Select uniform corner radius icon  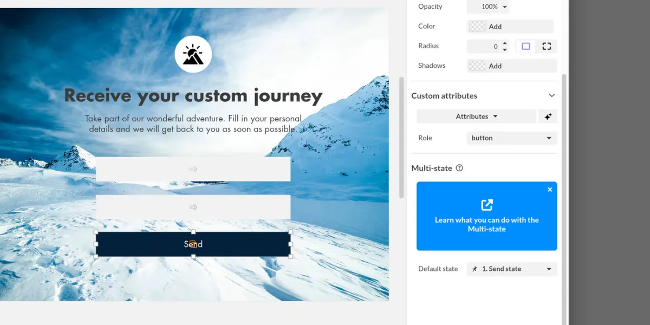(x=526, y=47)
